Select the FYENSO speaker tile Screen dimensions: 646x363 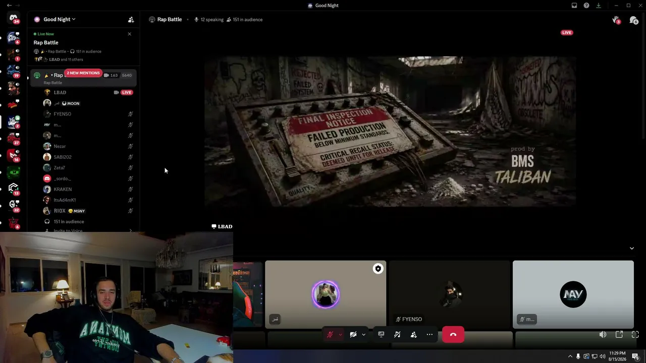point(449,294)
